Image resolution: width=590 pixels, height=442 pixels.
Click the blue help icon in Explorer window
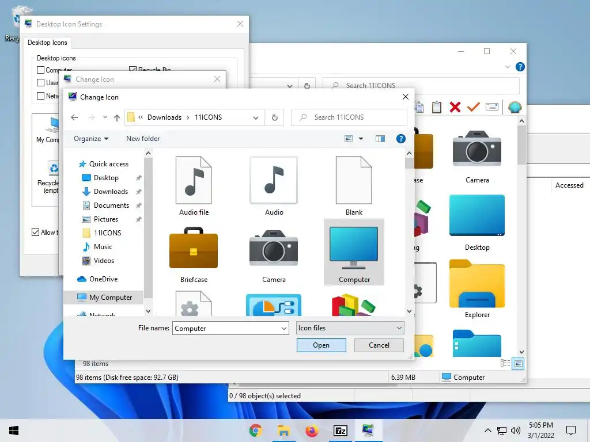(x=520, y=67)
